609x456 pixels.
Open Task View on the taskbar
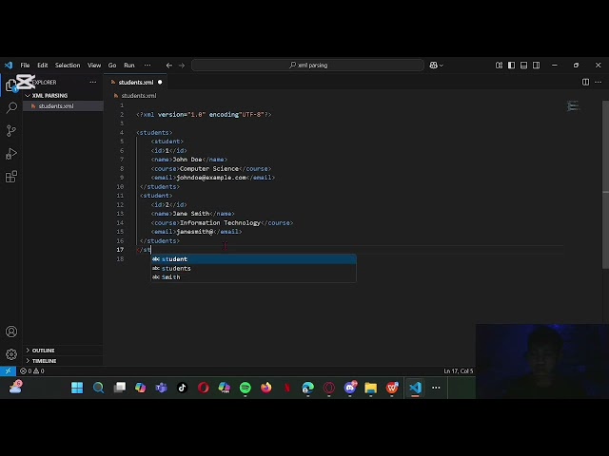point(119,388)
